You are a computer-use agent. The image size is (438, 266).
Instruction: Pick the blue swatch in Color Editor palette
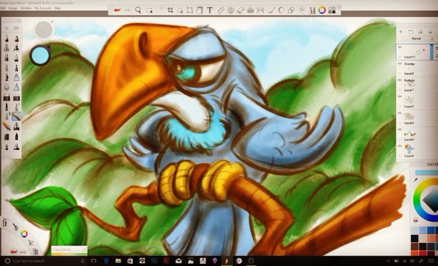(x=431, y=231)
